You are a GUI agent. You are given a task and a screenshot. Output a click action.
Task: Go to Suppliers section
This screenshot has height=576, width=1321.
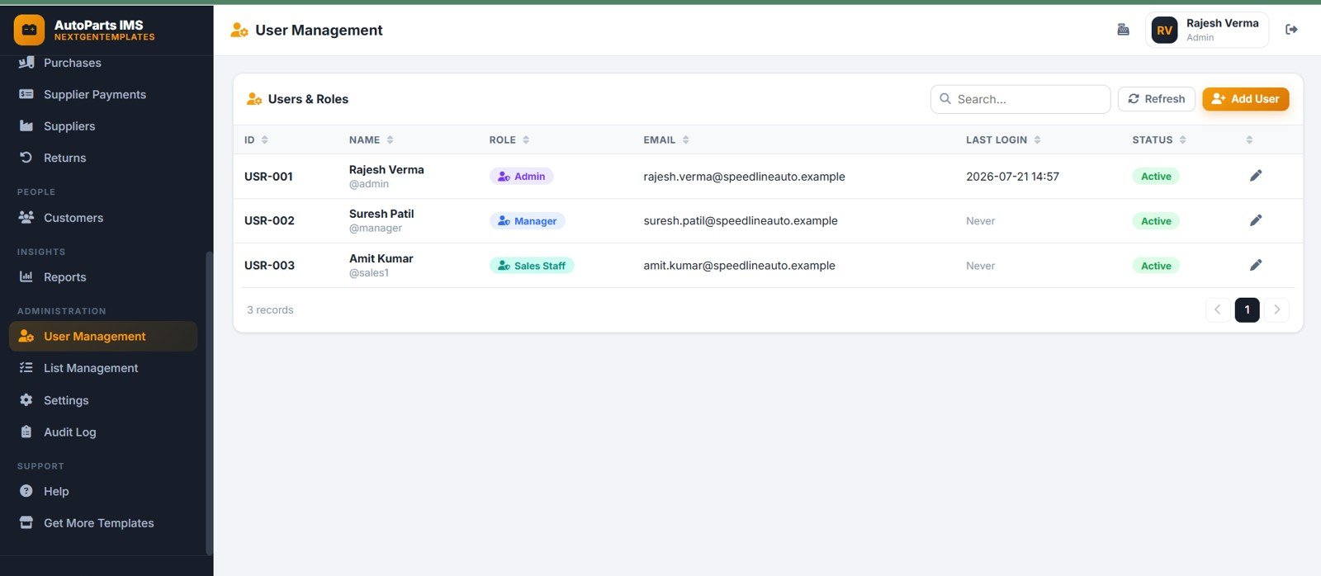(103, 126)
